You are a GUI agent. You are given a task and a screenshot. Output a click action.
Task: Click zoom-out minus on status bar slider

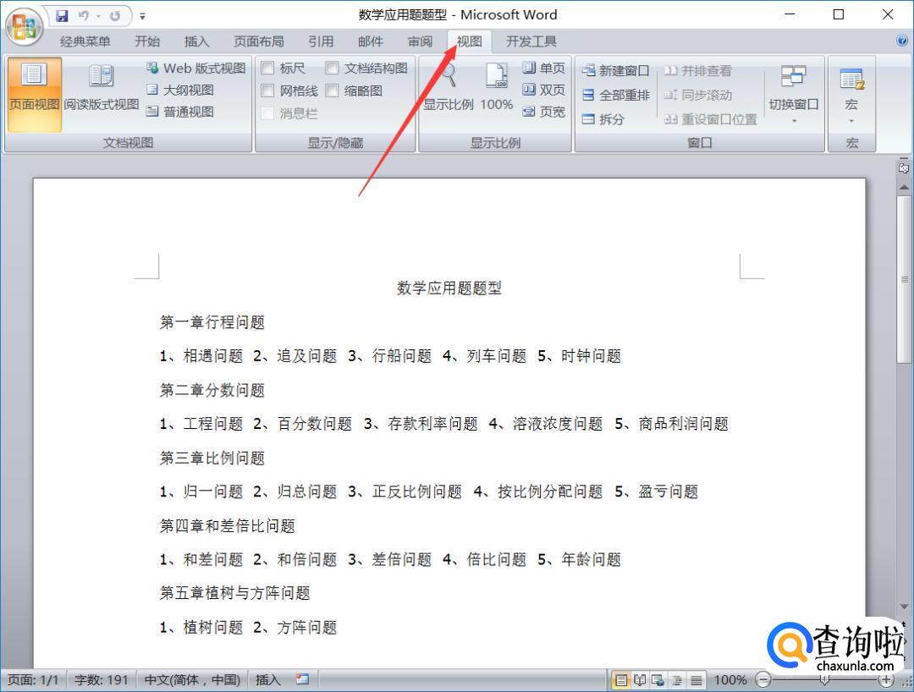tap(763, 679)
